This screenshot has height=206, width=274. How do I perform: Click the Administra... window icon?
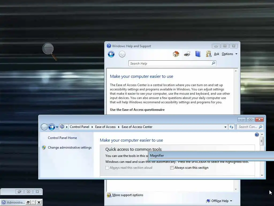[x=4, y=202]
